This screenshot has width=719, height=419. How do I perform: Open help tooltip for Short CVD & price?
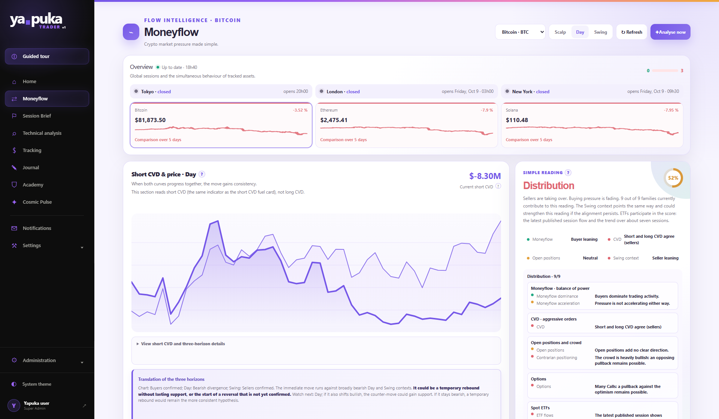[x=202, y=174]
